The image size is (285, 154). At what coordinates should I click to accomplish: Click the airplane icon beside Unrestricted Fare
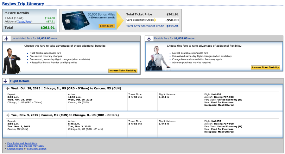click(x=7, y=38)
